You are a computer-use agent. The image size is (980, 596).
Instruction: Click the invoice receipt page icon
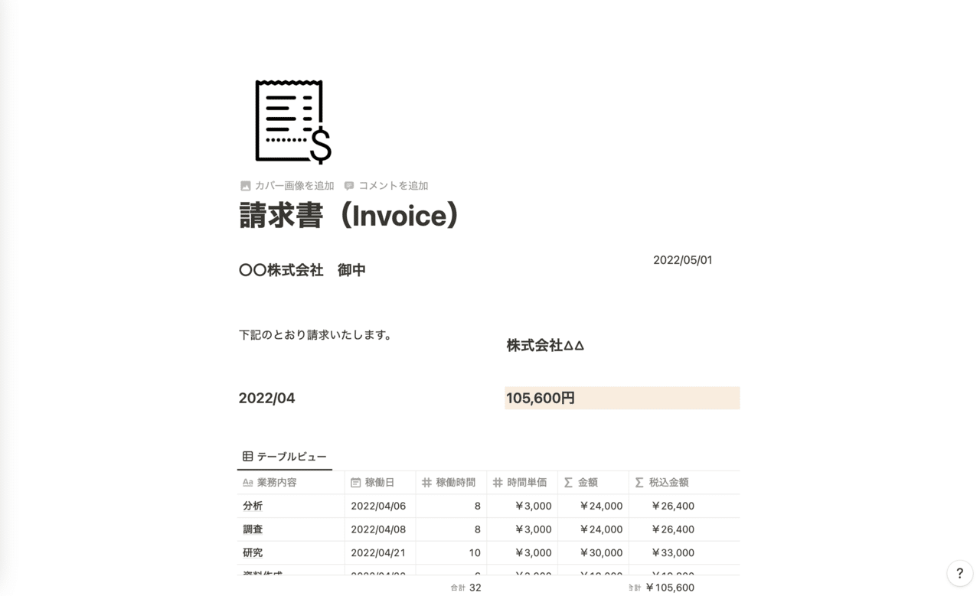click(x=292, y=122)
